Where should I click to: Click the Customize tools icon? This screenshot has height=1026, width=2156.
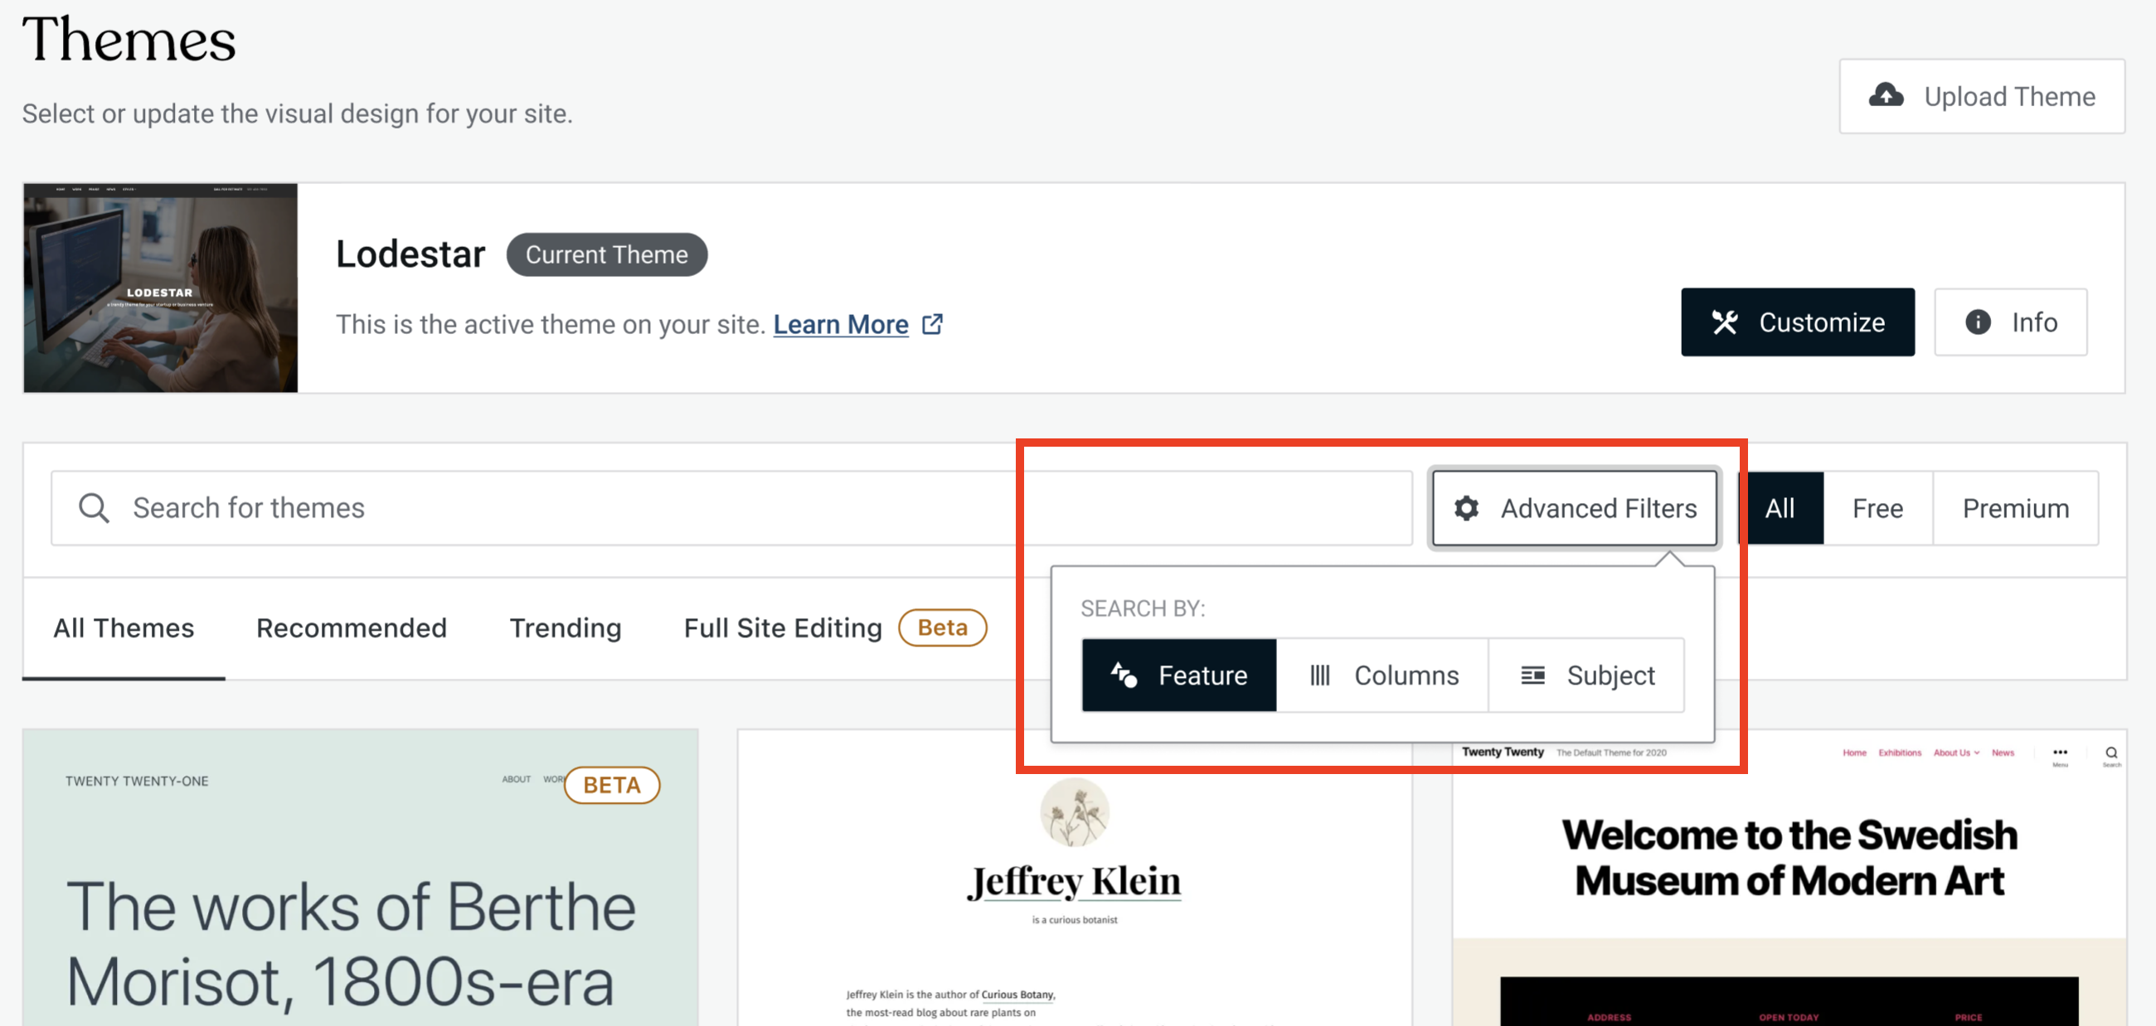1724,322
